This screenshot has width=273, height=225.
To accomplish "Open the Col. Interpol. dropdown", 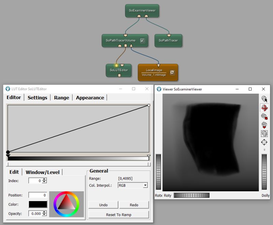I will 145,185.
